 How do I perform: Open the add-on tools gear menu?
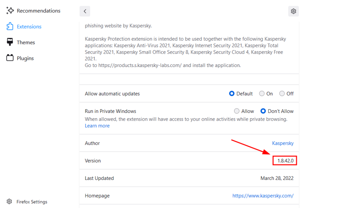[293, 11]
